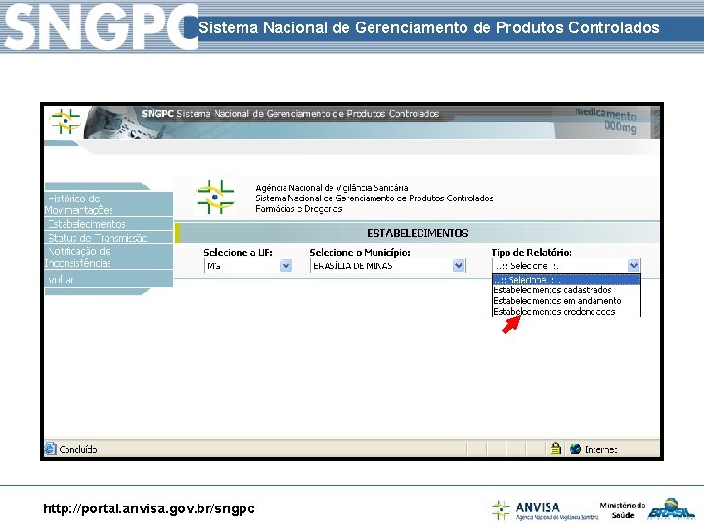704x528 pixels.
Task: Click the Brasil government logo
Action: point(672,508)
